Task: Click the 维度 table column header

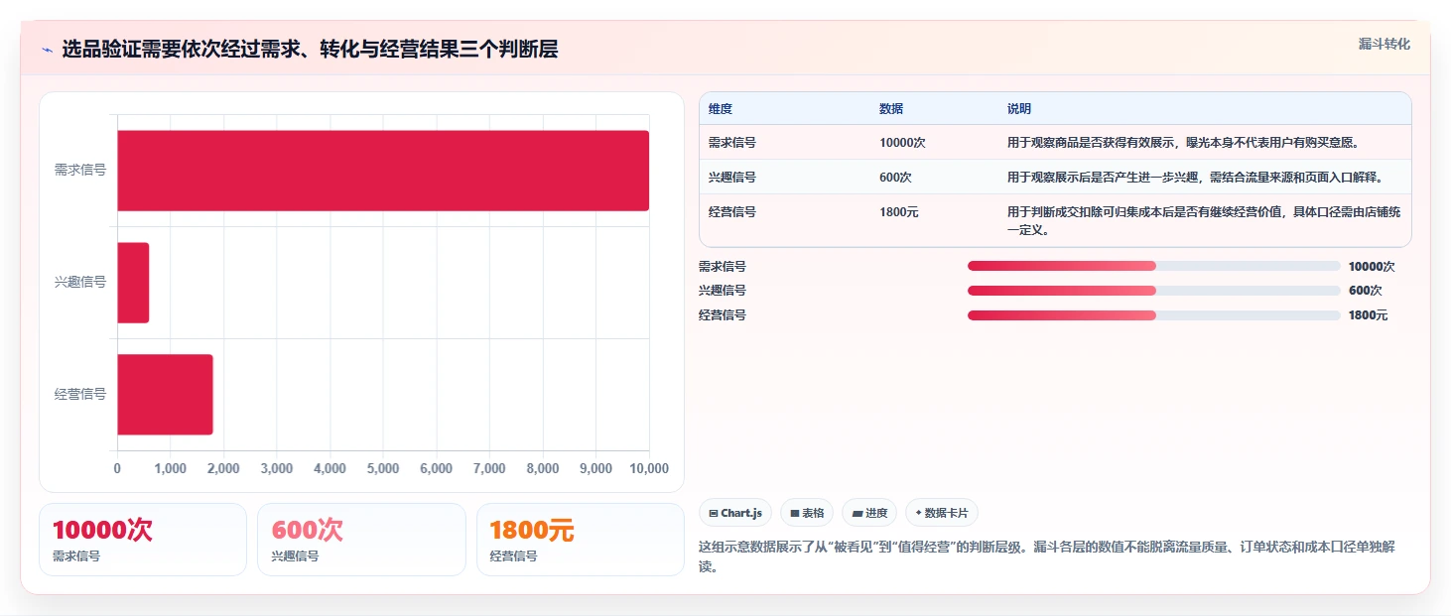Action: click(721, 109)
